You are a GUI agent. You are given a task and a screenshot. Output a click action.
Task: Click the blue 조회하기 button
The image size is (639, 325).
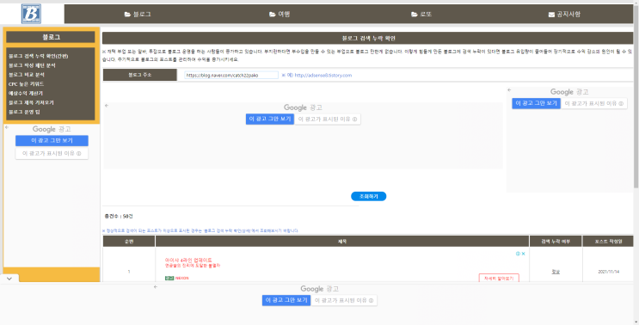coord(368,196)
